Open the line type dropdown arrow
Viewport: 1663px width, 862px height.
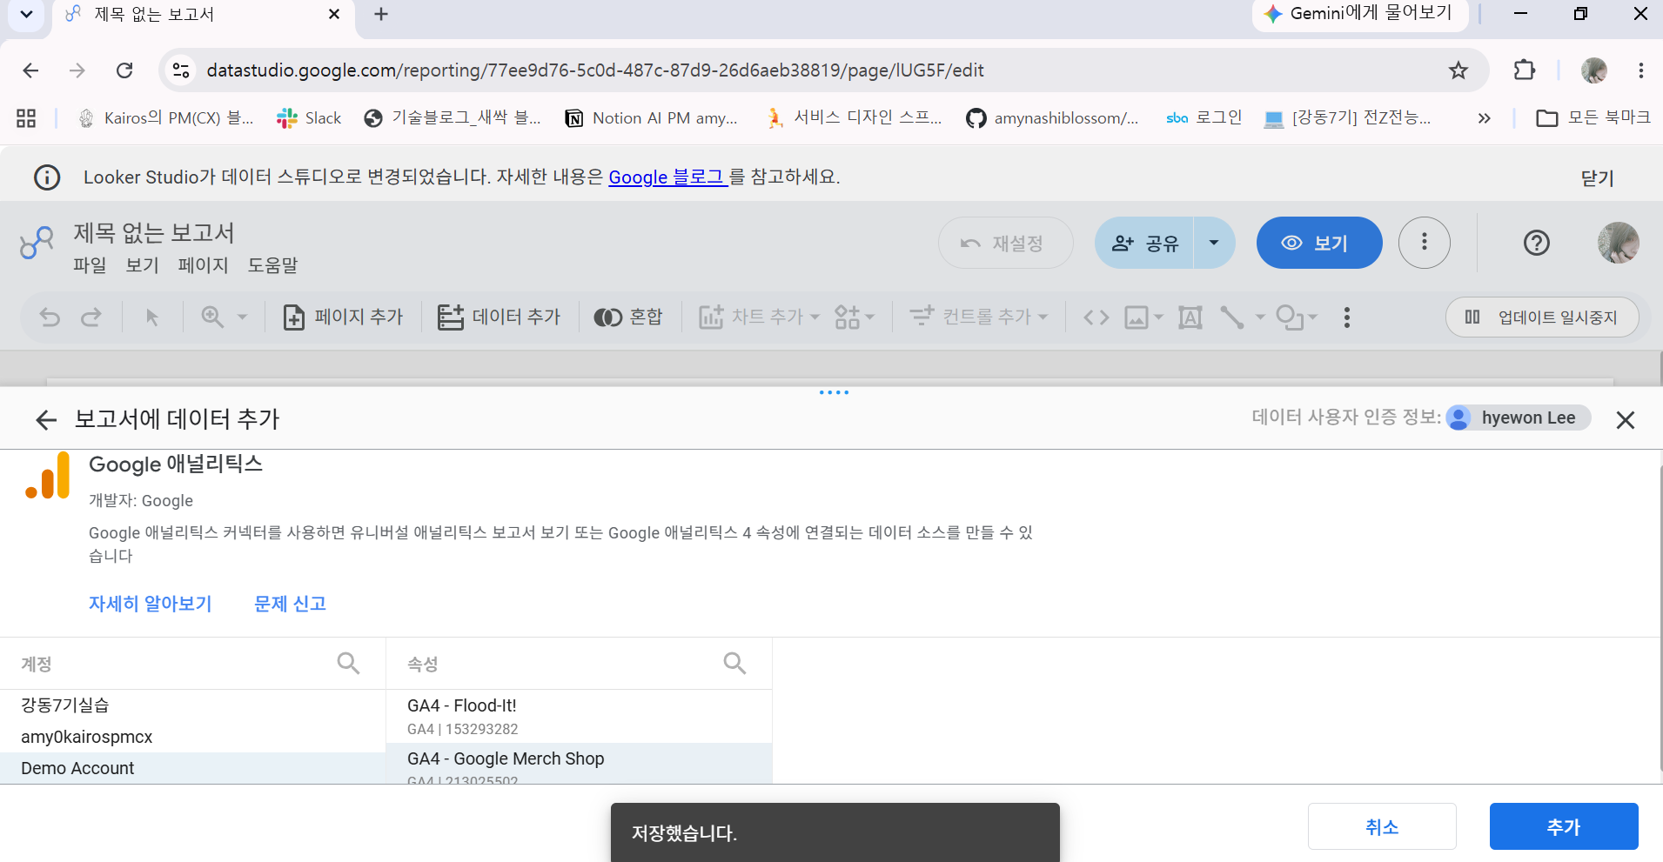1260,317
